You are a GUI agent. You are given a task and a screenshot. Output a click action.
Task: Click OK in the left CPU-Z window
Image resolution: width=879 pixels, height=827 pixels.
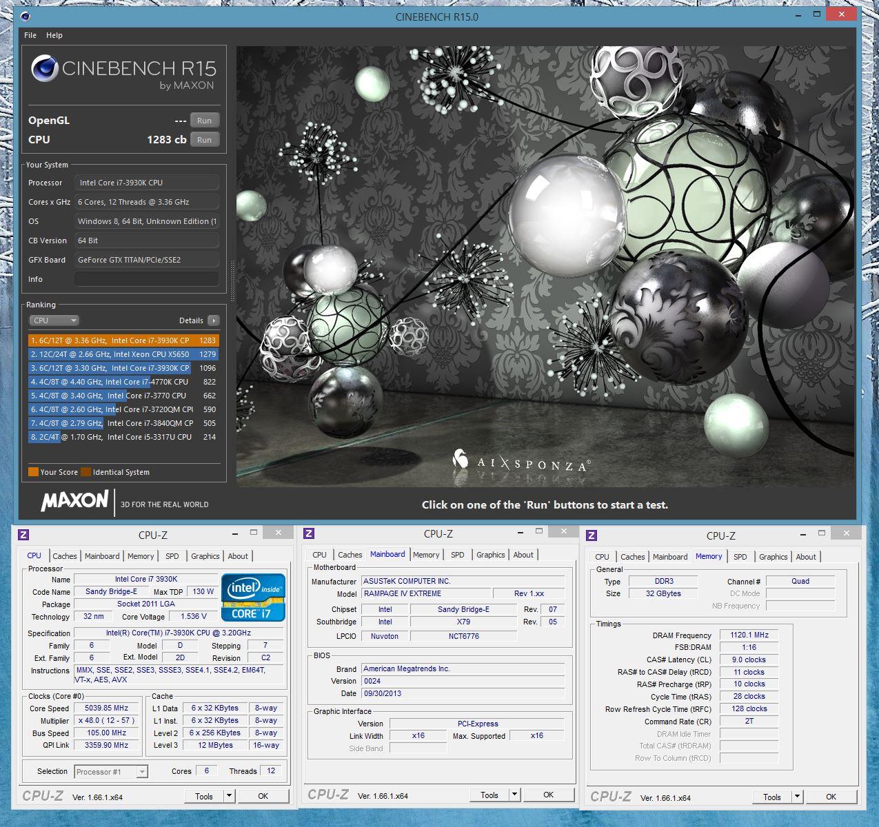pos(263,796)
